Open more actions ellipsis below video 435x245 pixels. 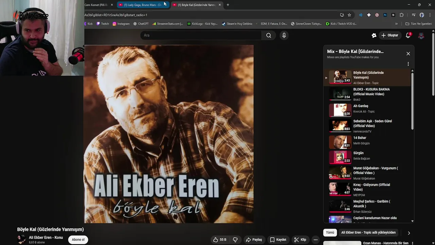316,240
